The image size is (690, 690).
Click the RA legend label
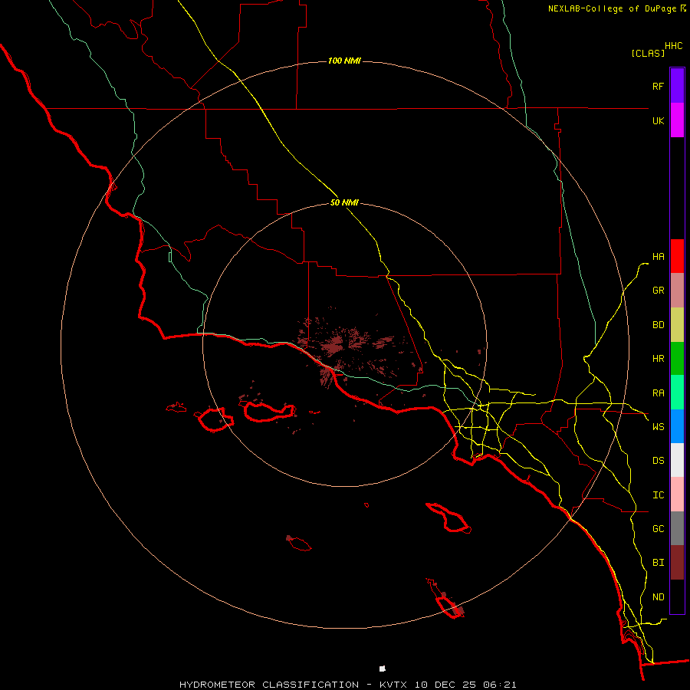click(x=658, y=393)
